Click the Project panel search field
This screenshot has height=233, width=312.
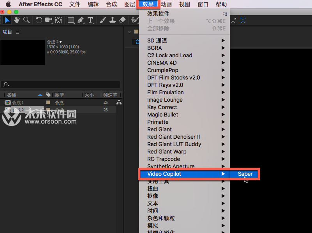pyautogui.click(x=60, y=85)
